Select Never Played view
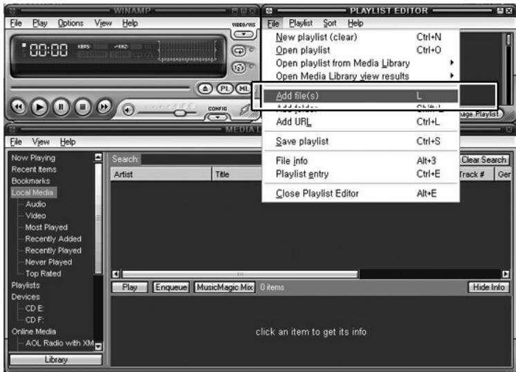 point(48,262)
